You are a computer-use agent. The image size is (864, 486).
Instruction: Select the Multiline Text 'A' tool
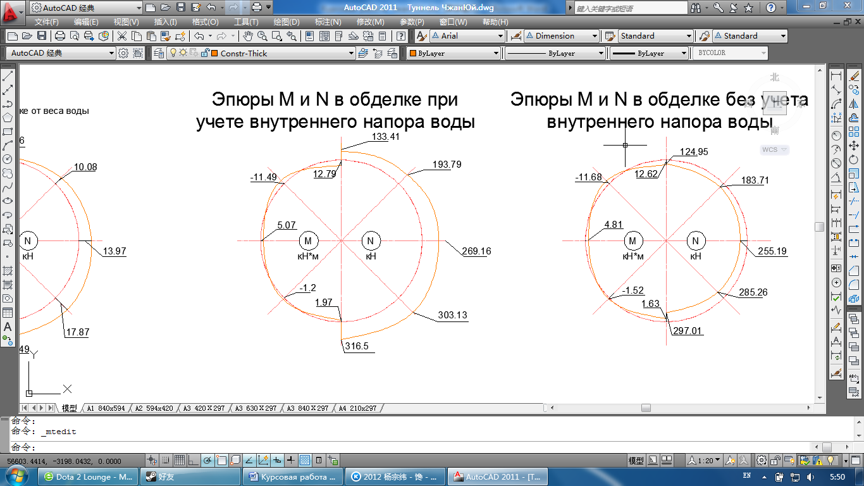point(8,327)
